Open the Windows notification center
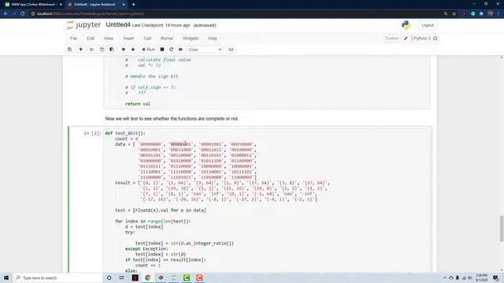 click(x=495, y=277)
